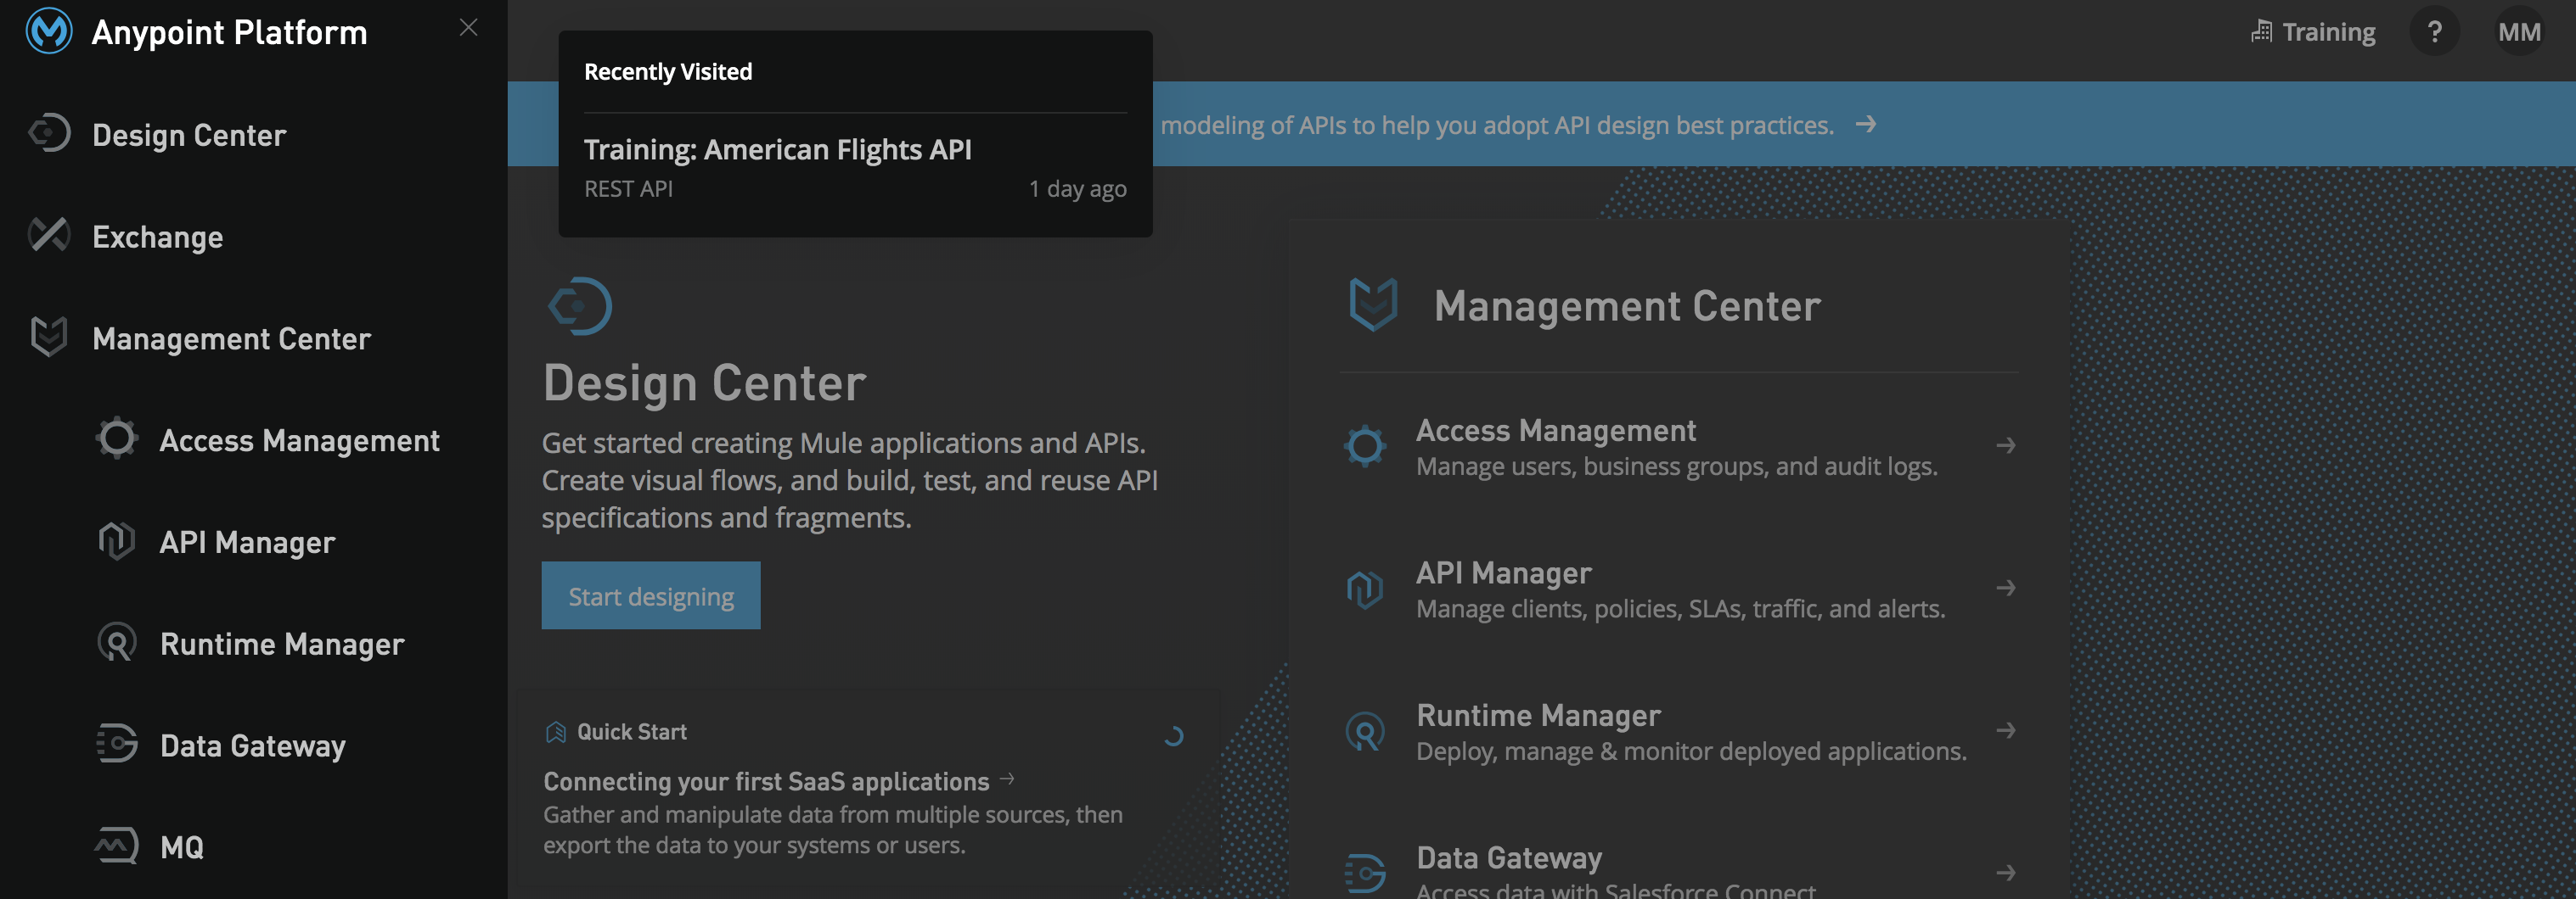Viewport: 2576px width, 899px height.
Task: Click the banner arrow after "best practices"
Action: tap(1865, 124)
